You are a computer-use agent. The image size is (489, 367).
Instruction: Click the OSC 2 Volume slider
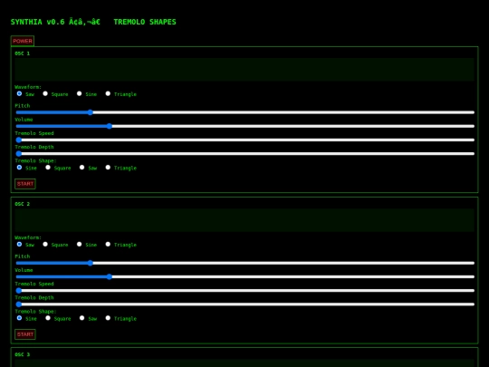point(244,276)
